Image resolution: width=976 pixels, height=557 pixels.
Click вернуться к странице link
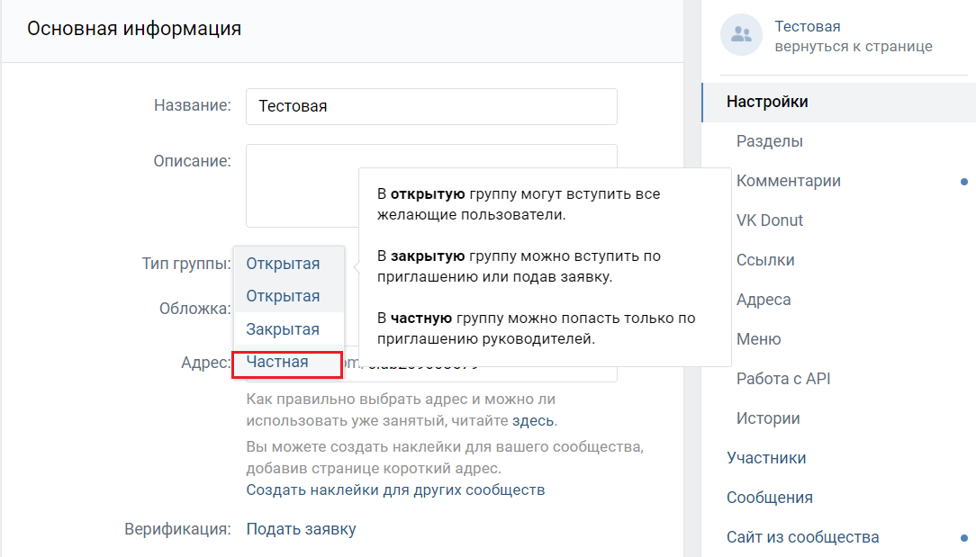tap(854, 47)
